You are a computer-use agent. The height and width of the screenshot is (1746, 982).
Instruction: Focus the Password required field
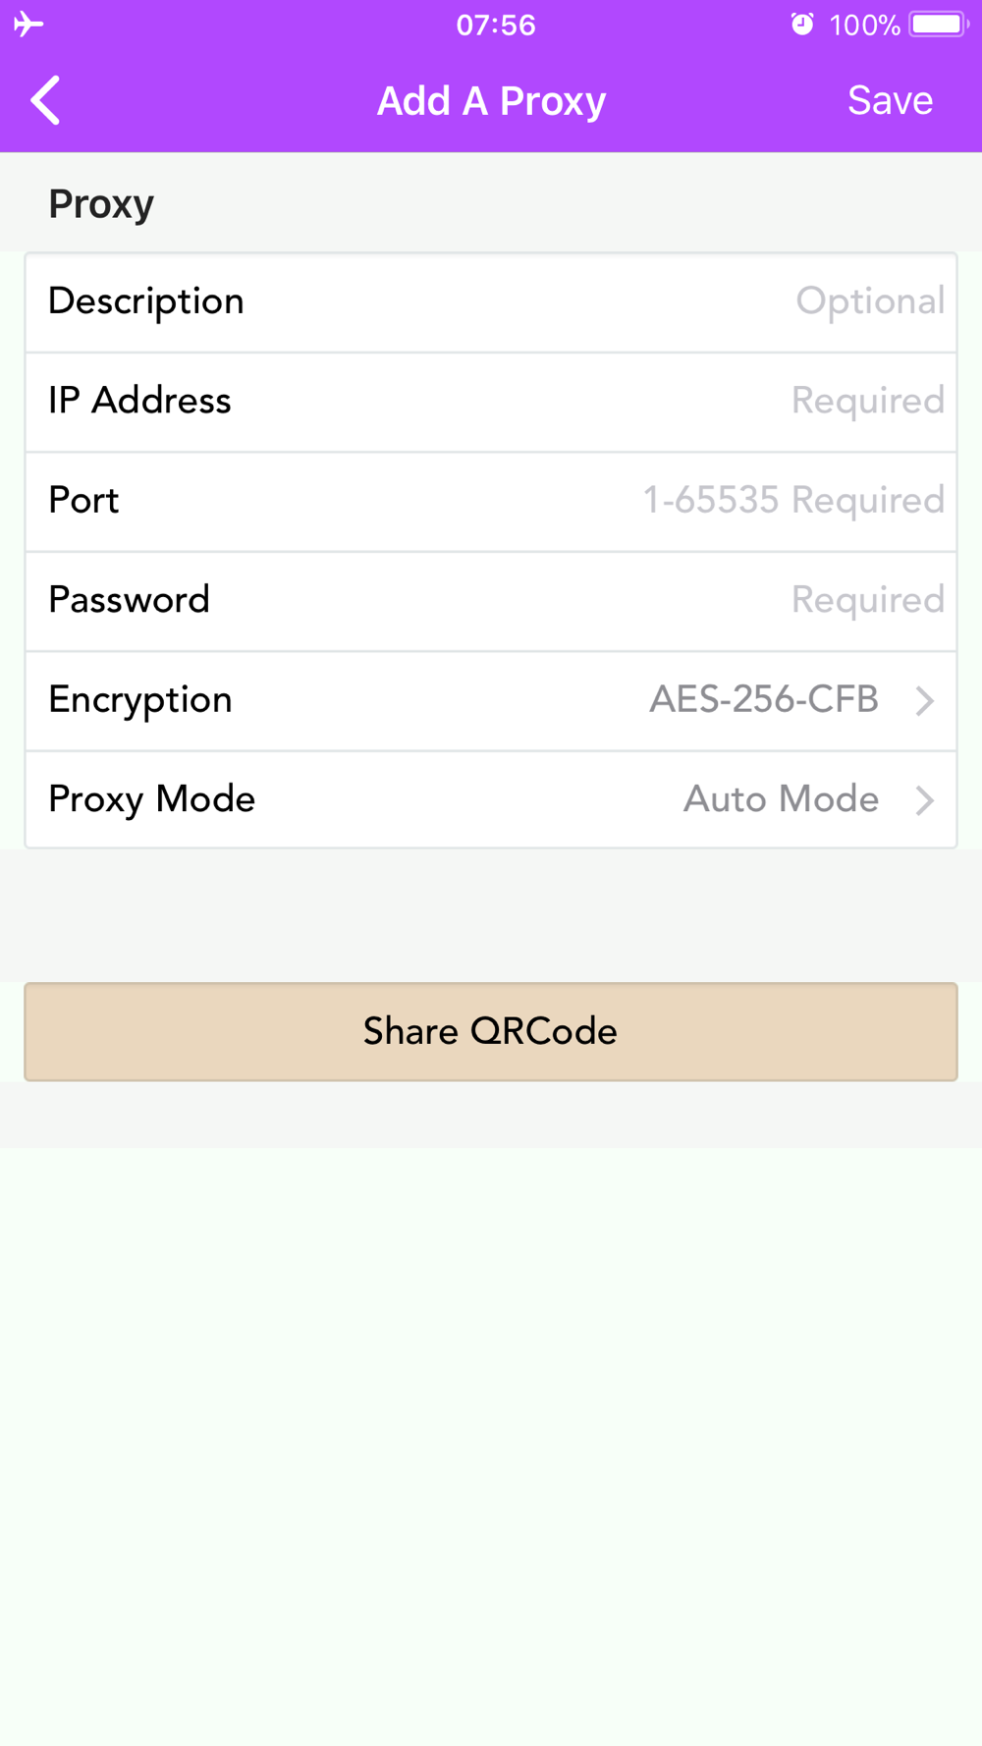(x=491, y=601)
